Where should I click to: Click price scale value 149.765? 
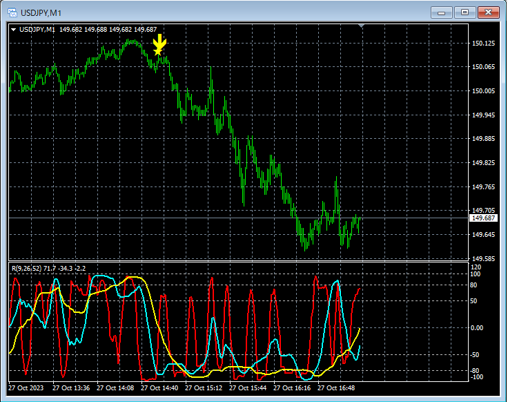click(483, 186)
